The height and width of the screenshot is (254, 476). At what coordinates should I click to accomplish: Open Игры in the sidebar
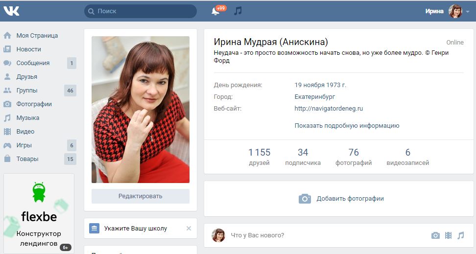tap(24, 145)
